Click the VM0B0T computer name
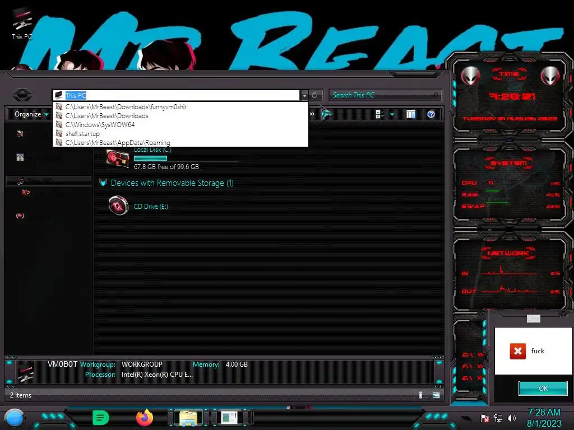 63,364
